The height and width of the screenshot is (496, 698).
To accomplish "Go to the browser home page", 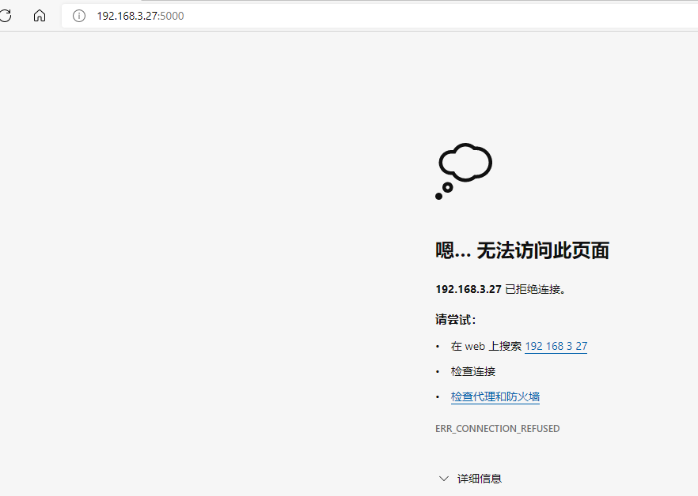I will [x=40, y=16].
